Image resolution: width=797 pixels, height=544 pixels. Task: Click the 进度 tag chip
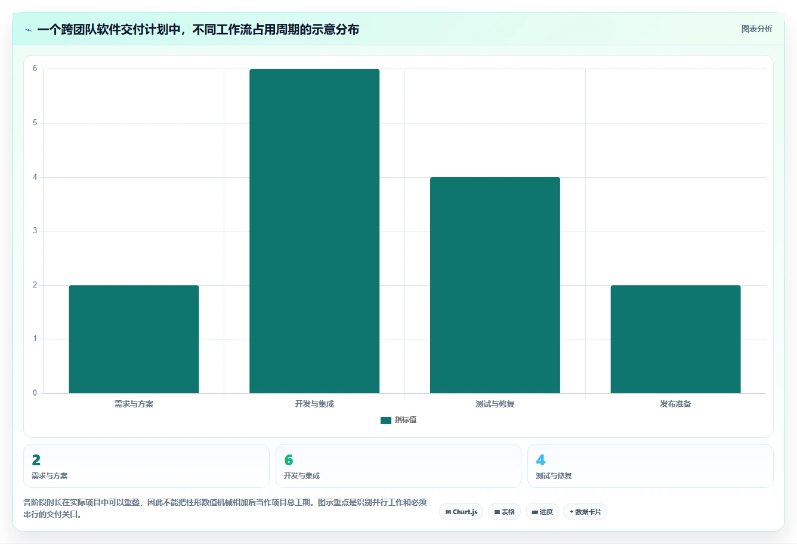542,512
